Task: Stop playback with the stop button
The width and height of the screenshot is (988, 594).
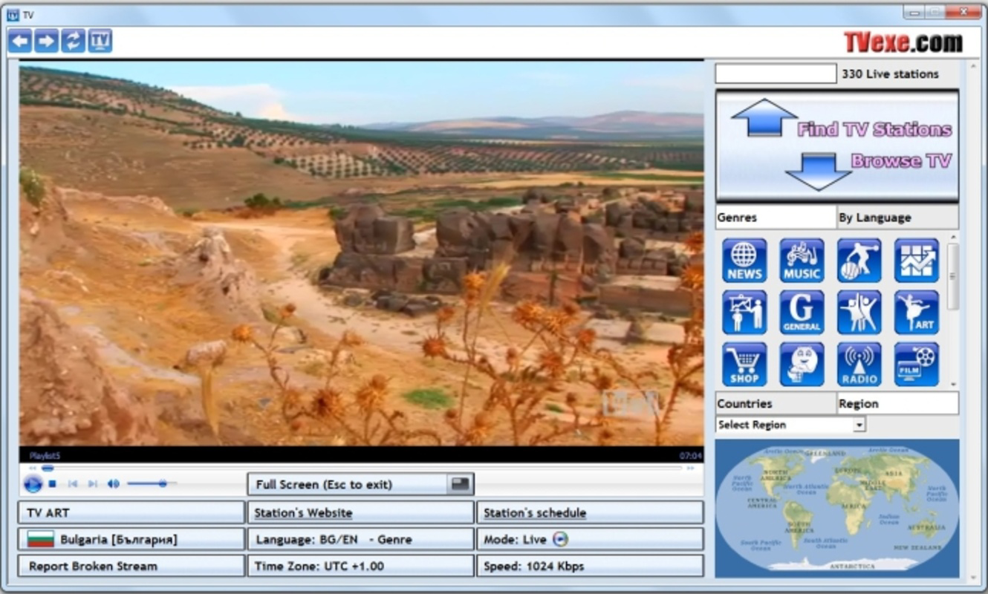Action: pos(53,484)
